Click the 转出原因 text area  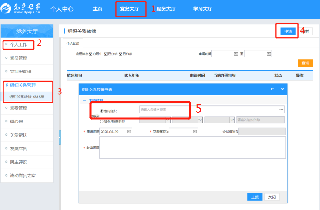[x=192, y=147]
